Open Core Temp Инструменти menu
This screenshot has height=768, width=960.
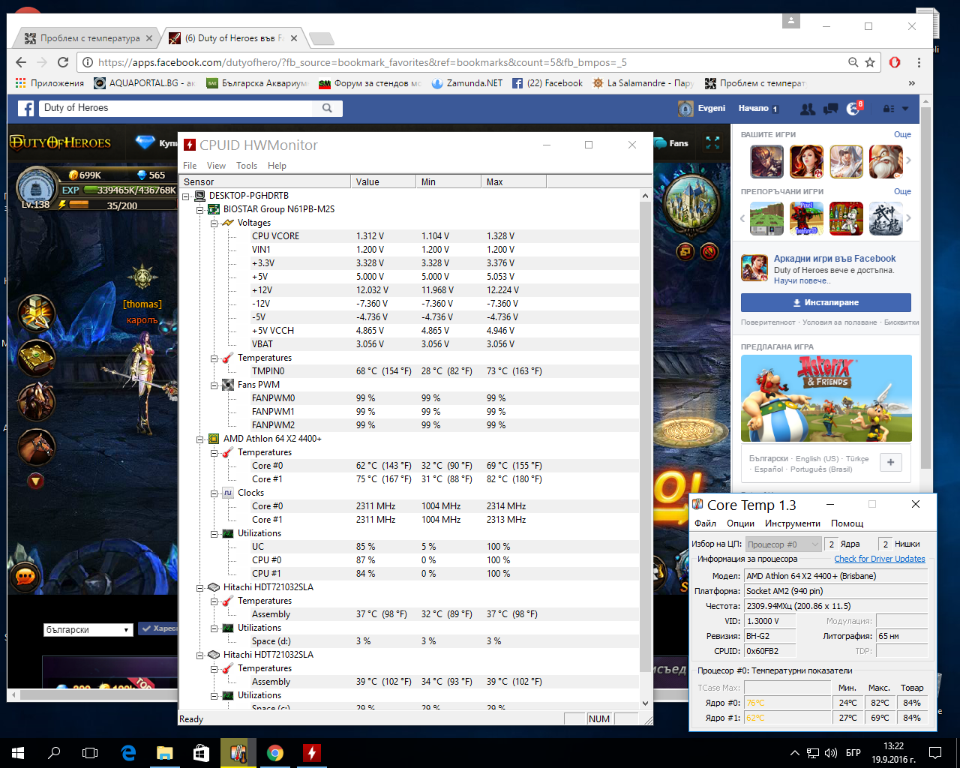tap(793, 523)
